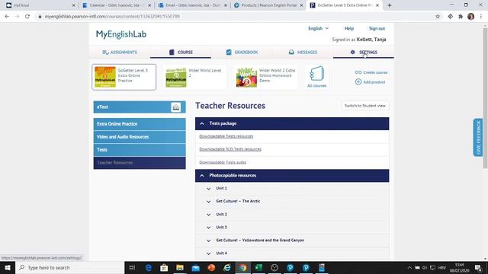Select Teacher Resources in sidebar
The width and height of the screenshot is (488, 274).
click(x=140, y=163)
